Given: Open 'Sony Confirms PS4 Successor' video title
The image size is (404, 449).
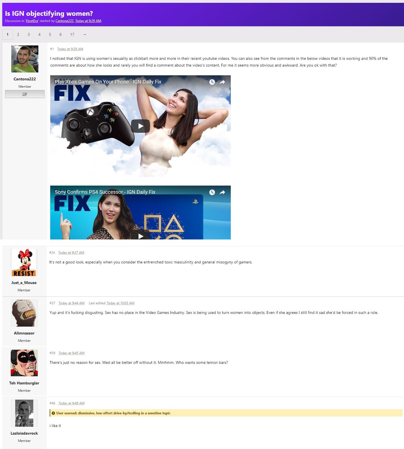Looking at the screenshot, I should point(105,192).
